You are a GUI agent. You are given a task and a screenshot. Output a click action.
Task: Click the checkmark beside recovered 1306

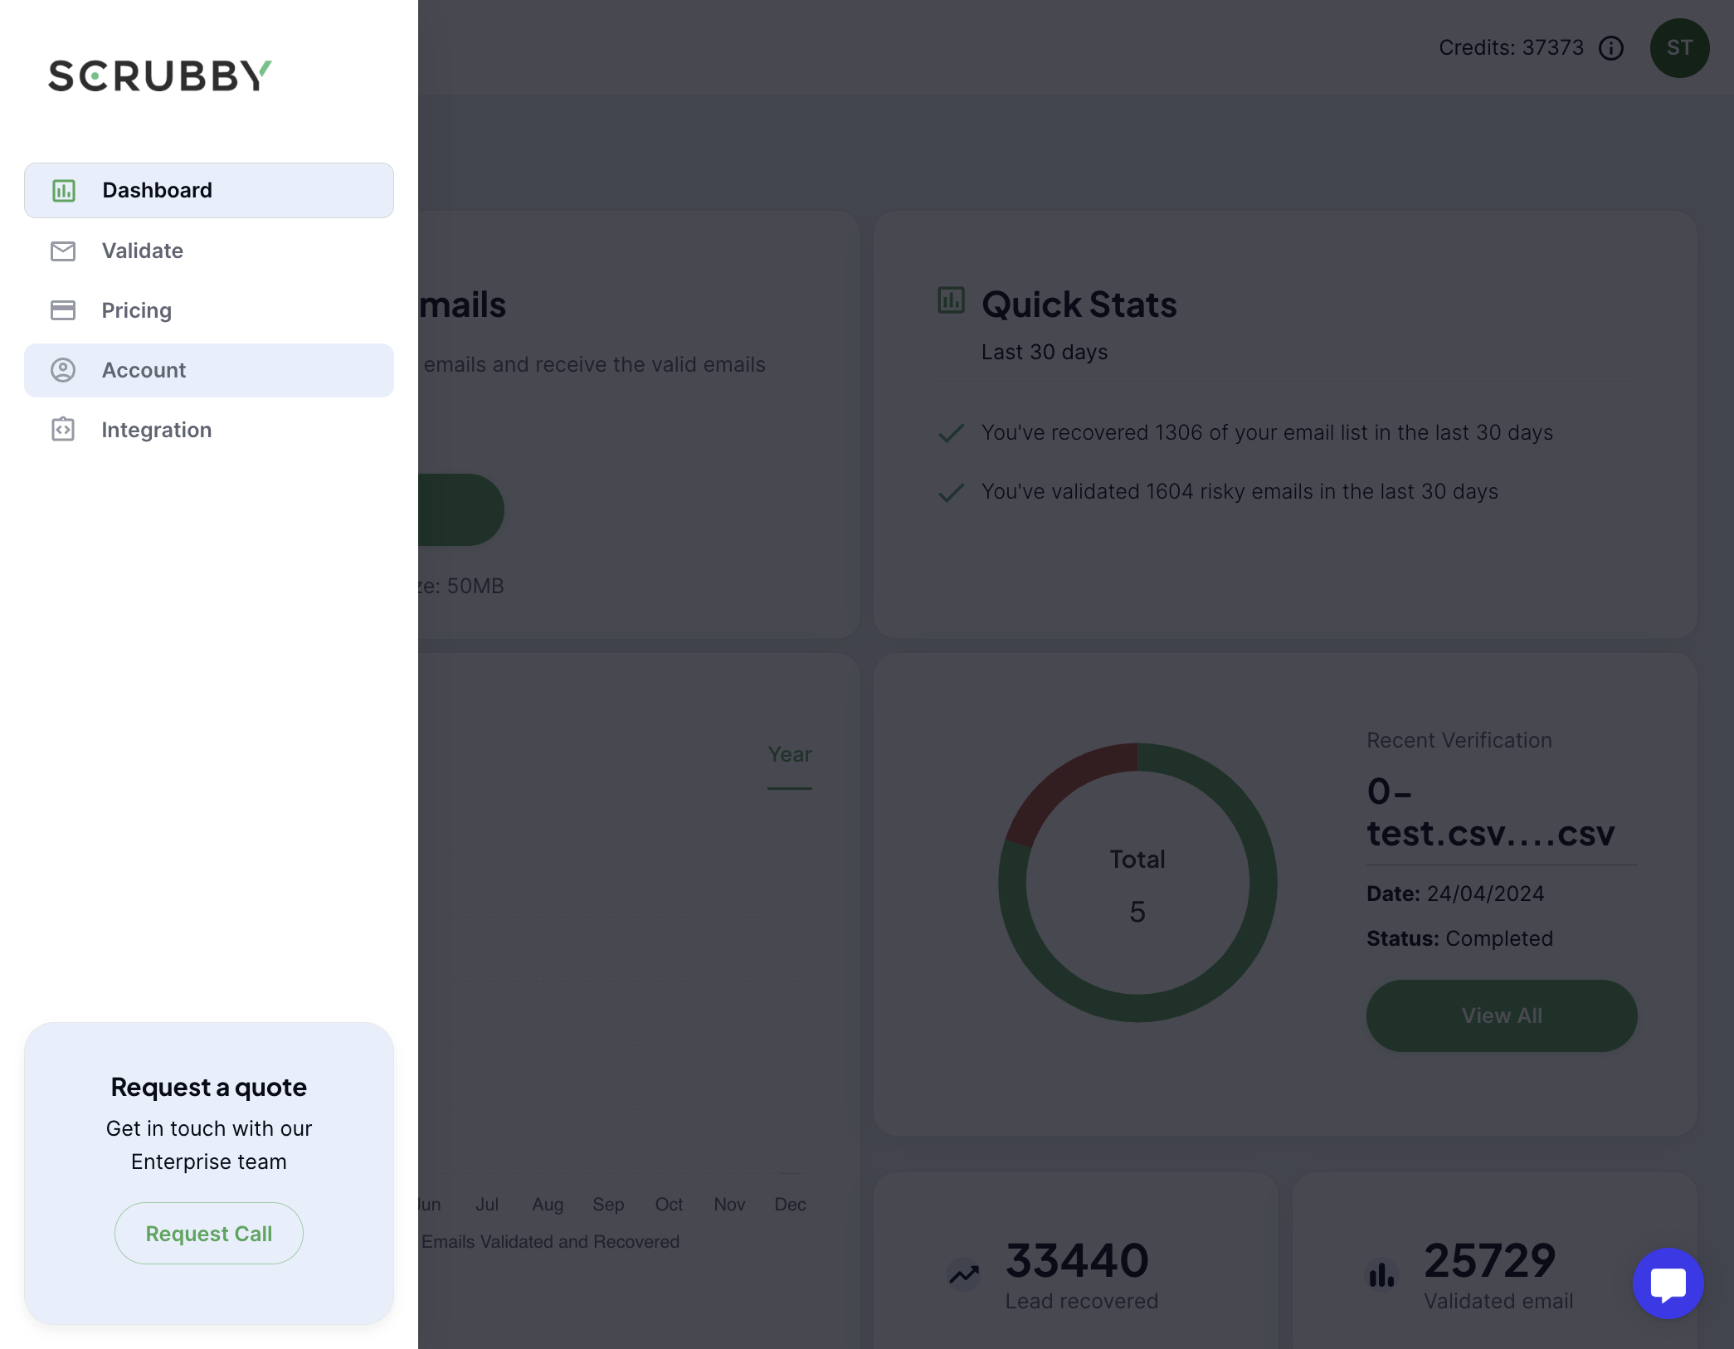click(x=951, y=433)
